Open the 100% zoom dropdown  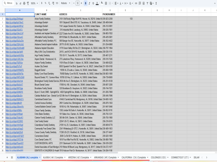click(34, 3)
